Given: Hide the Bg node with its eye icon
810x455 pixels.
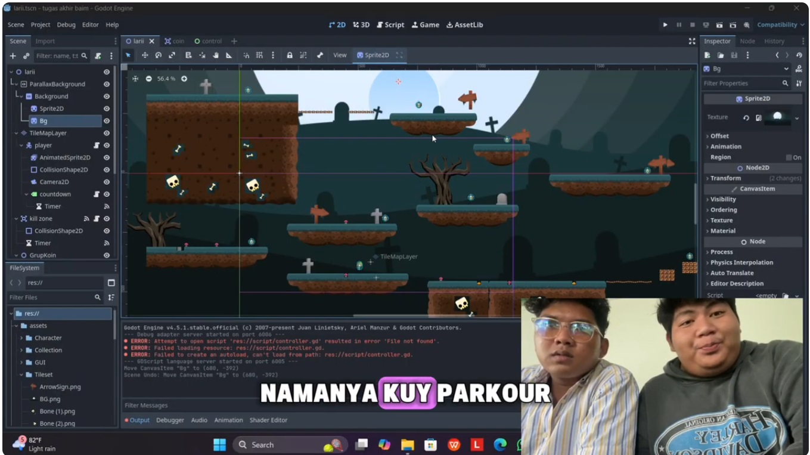Looking at the screenshot, I should (x=107, y=121).
